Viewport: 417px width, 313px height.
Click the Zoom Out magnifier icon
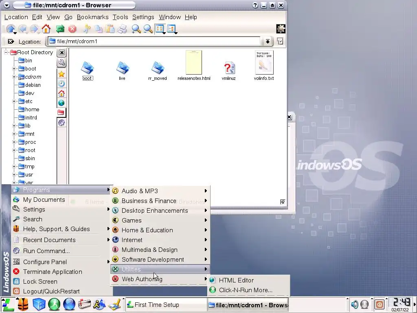(148, 29)
